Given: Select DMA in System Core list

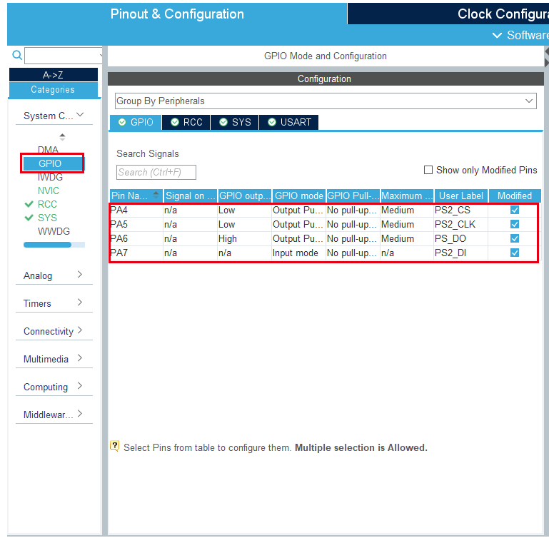Looking at the screenshot, I should (48, 150).
